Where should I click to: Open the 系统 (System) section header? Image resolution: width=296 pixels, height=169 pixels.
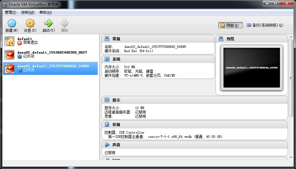158,59
